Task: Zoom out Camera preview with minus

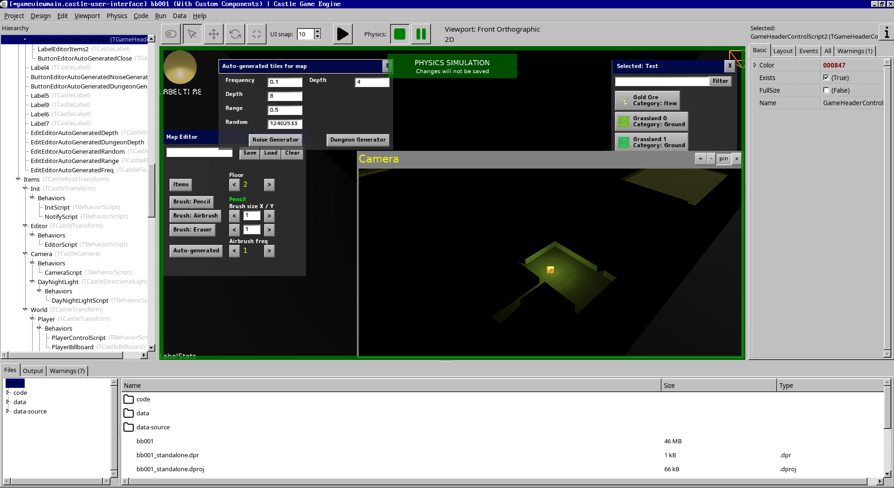Action: point(711,159)
